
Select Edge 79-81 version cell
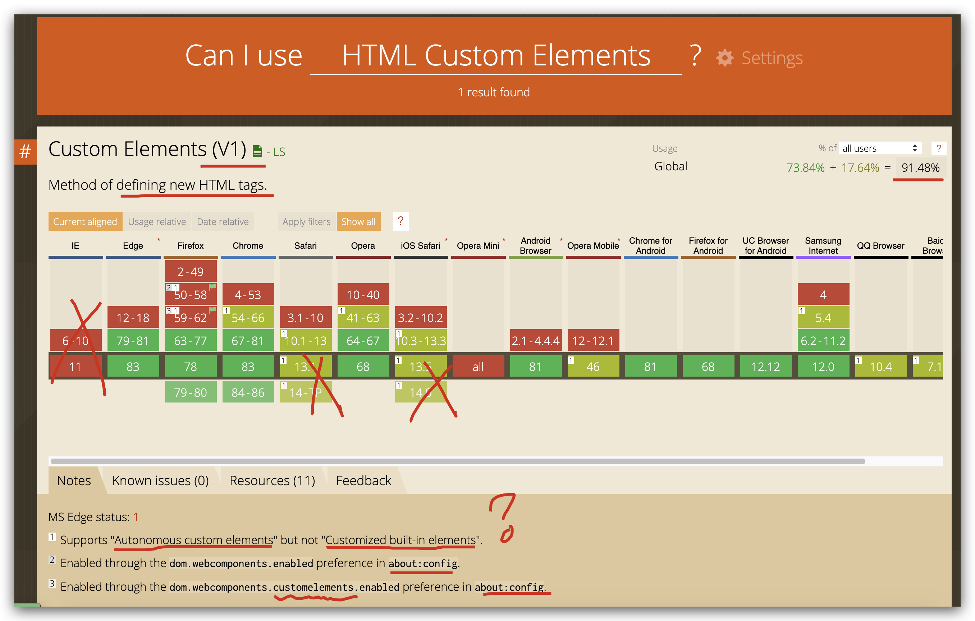click(x=133, y=340)
